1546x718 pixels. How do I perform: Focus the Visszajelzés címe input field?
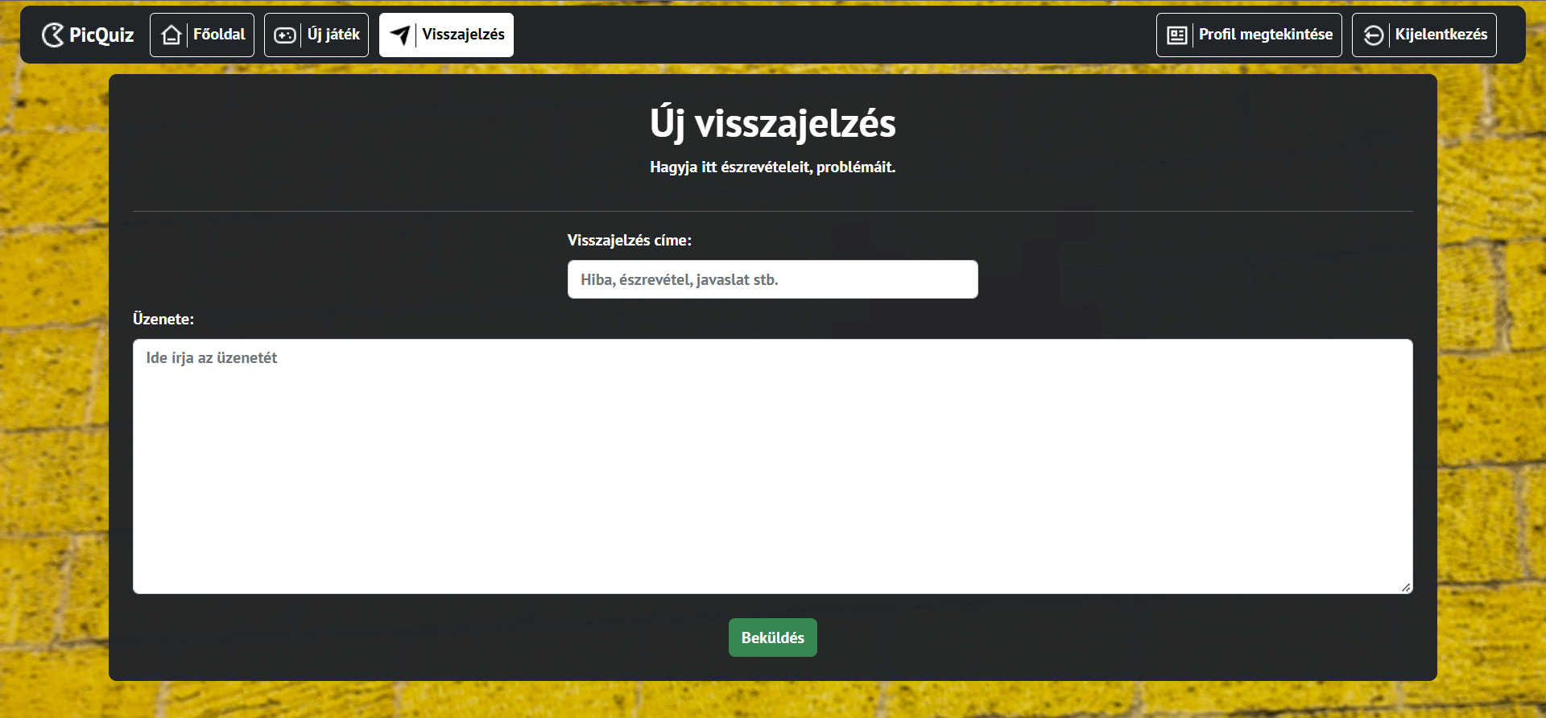coord(773,279)
